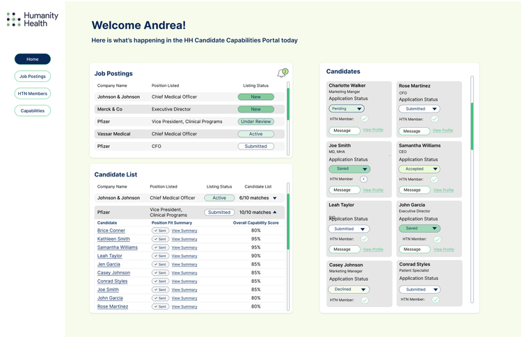Message Joe Smith from his card

[345, 190]
